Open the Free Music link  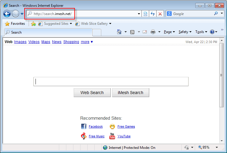96,136
